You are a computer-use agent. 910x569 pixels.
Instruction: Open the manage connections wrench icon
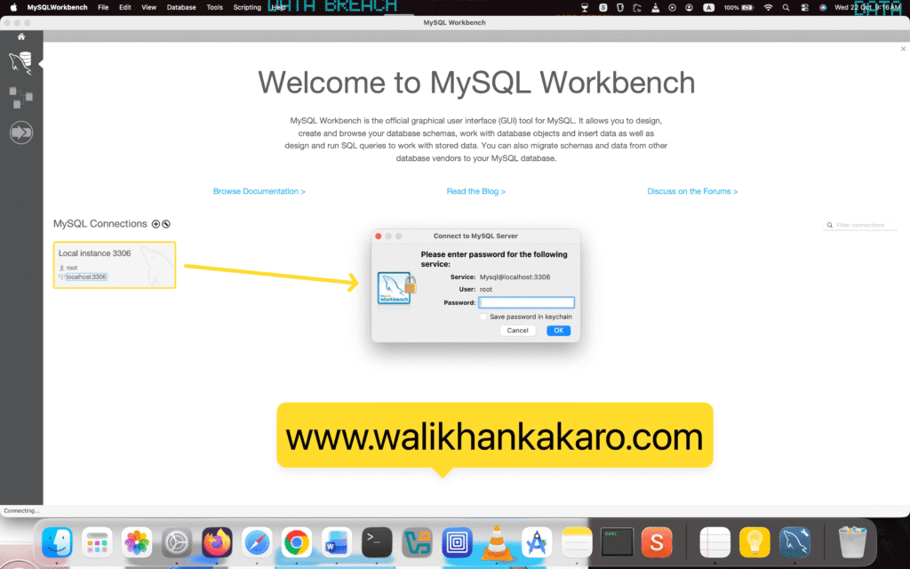(x=166, y=224)
